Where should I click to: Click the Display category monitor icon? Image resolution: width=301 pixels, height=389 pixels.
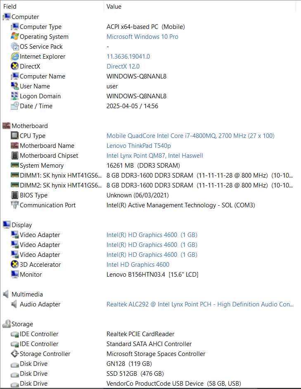tap(7, 225)
